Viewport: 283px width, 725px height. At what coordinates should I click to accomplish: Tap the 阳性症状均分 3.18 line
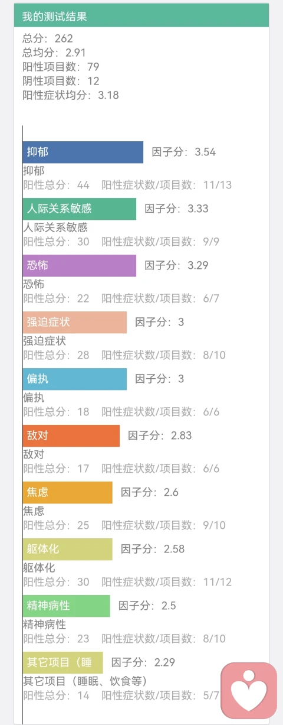click(x=71, y=95)
